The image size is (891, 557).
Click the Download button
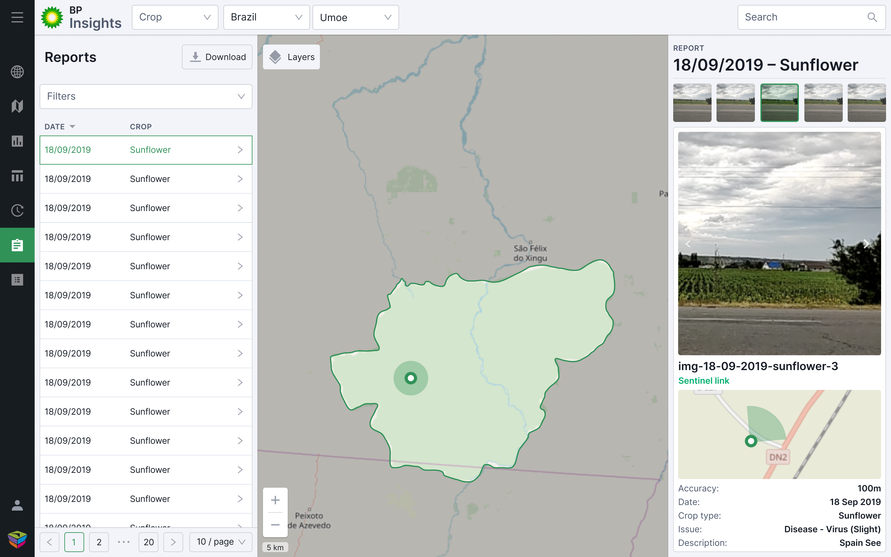pyautogui.click(x=217, y=57)
